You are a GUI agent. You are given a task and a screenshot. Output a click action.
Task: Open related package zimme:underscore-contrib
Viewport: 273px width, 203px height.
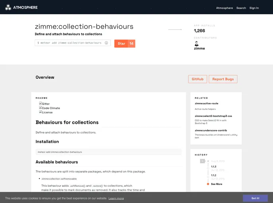click(x=211, y=130)
